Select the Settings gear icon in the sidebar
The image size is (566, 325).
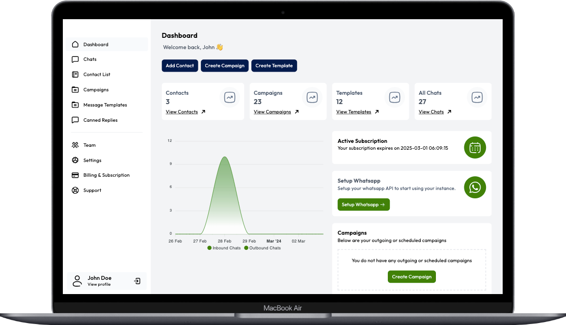pos(76,160)
